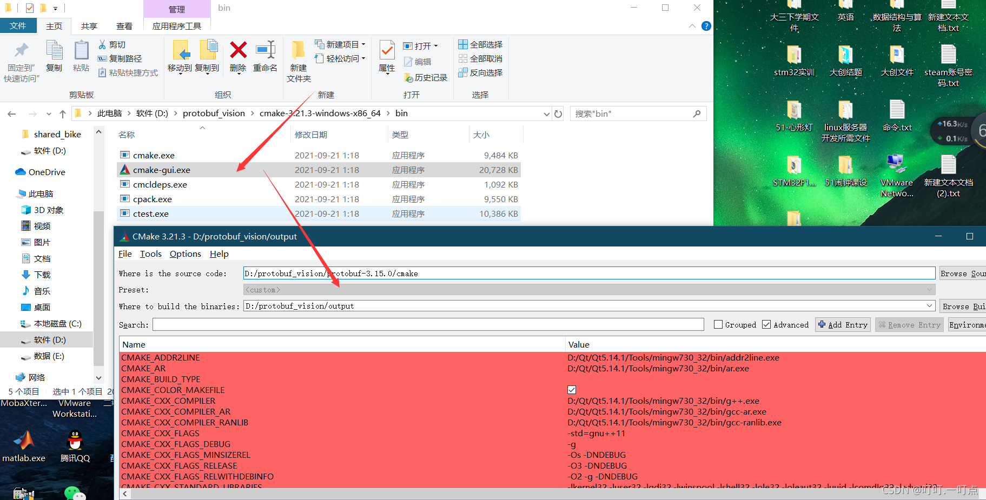The width and height of the screenshot is (986, 500).
Task: Click the Move To (移动到) icon
Action: 180,51
